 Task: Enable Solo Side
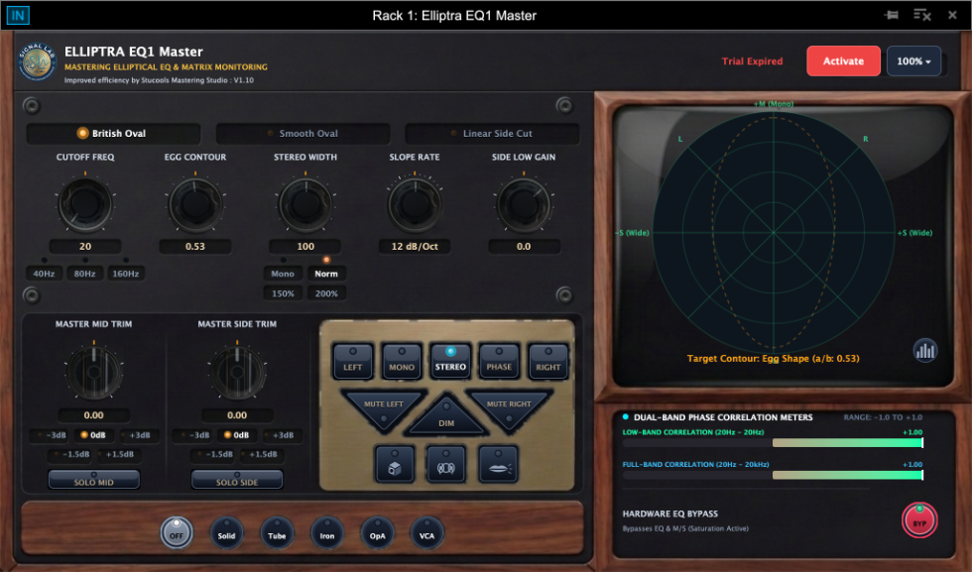[x=237, y=480]
